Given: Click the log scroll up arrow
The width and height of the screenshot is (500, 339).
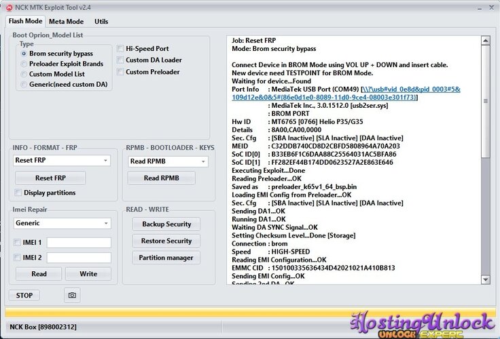Looking at the screenshot, I should [485, 41].
